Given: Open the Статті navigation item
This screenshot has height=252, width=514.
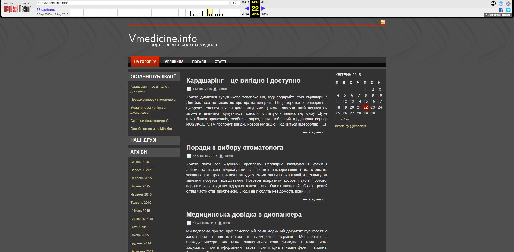Looking at the screenshot, I should coord(220,62).
